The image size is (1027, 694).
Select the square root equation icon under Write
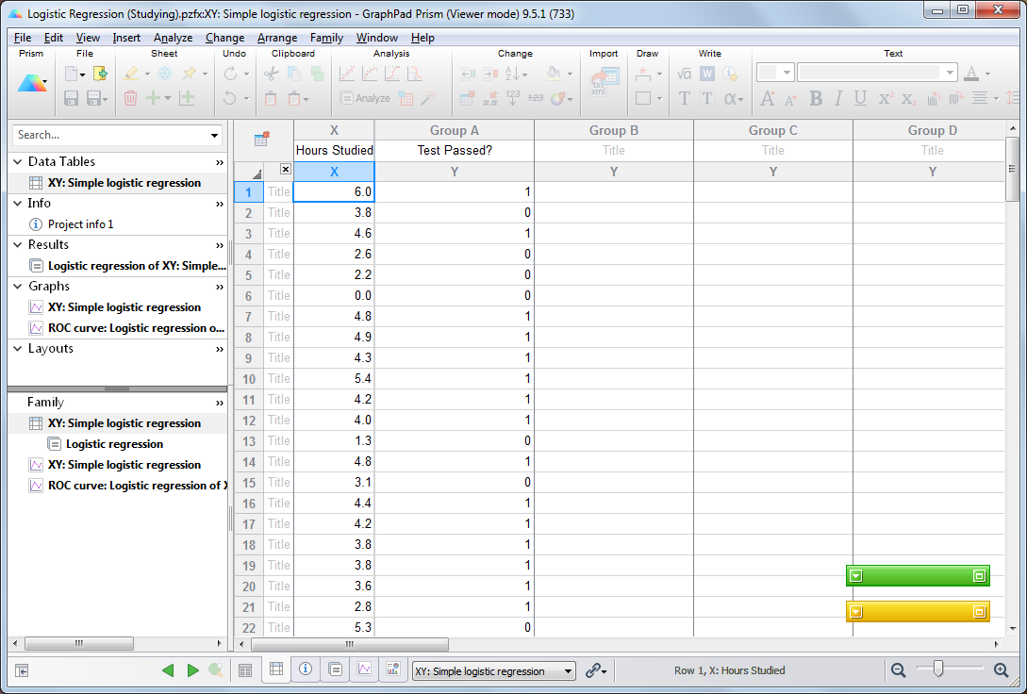click(683, 73)
